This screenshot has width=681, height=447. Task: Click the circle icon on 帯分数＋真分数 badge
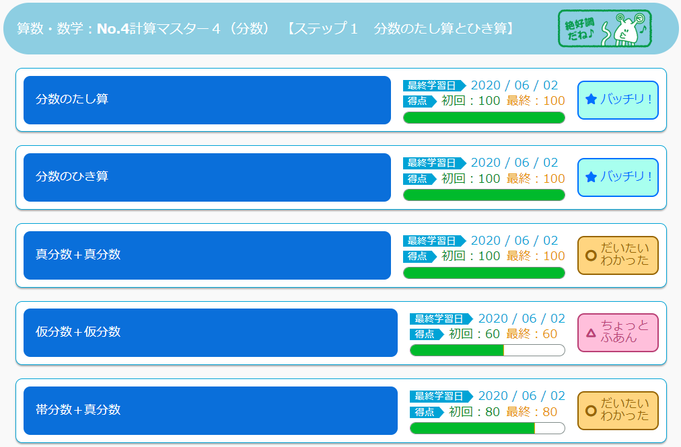[x=591, y=411]
